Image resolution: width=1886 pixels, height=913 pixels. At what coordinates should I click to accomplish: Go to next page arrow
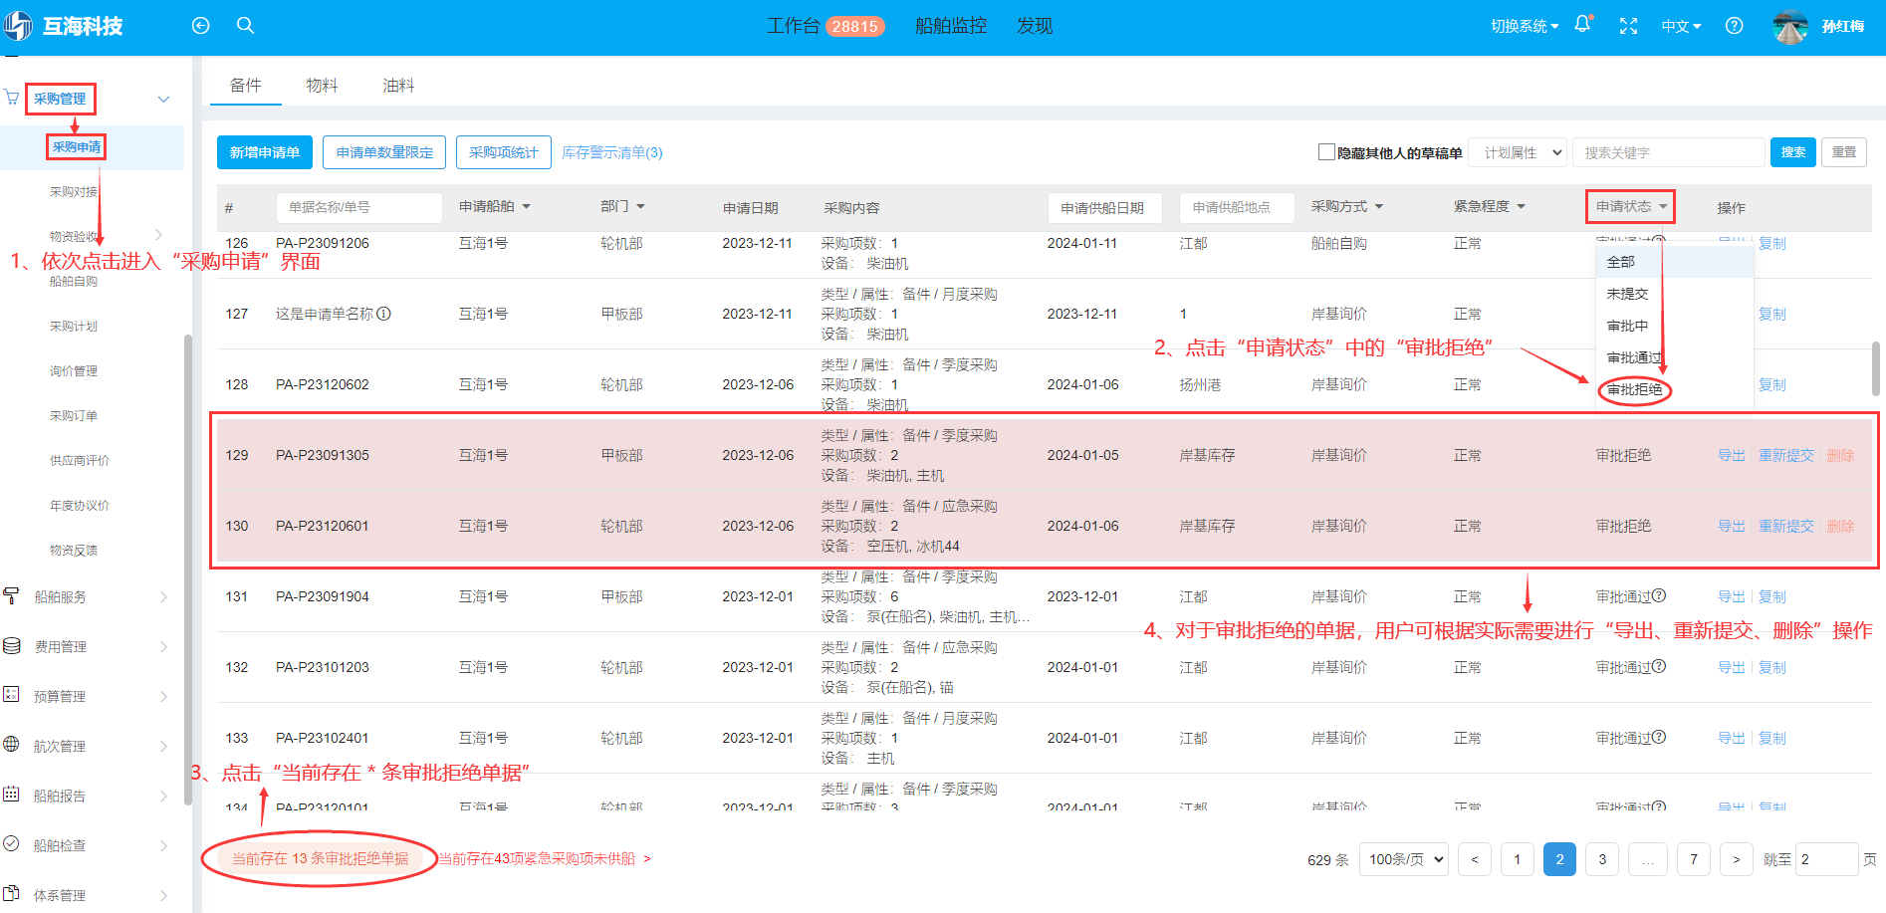1737,859
